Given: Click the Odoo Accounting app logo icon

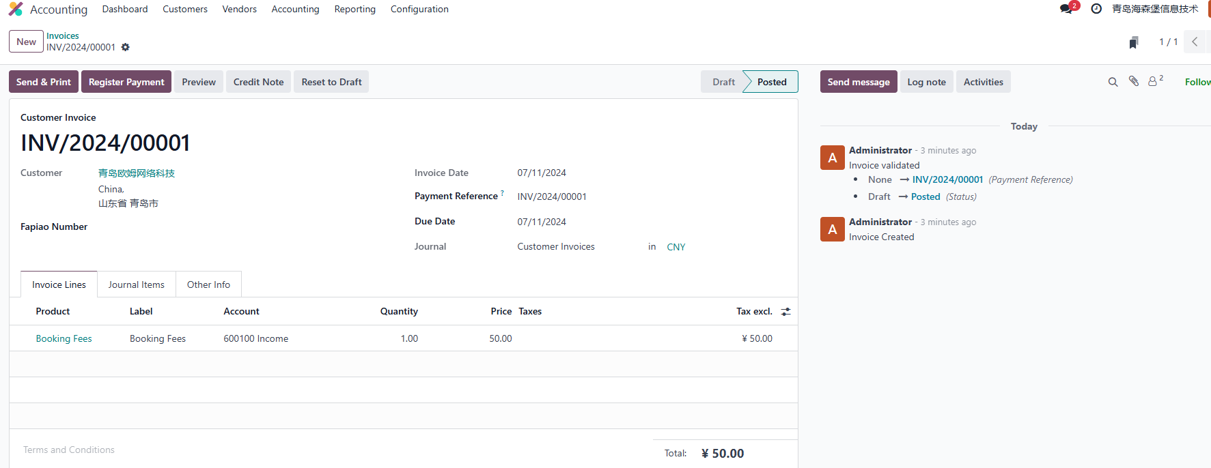Looking at the screenshot, I should 16,9.
